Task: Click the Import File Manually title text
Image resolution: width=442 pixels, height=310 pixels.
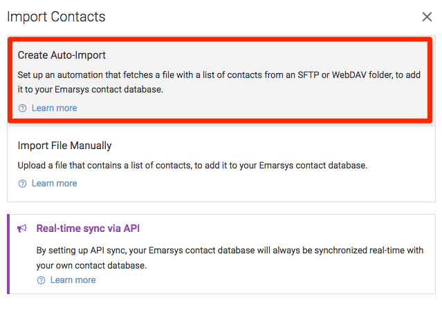Action: (x=64, y=146)
